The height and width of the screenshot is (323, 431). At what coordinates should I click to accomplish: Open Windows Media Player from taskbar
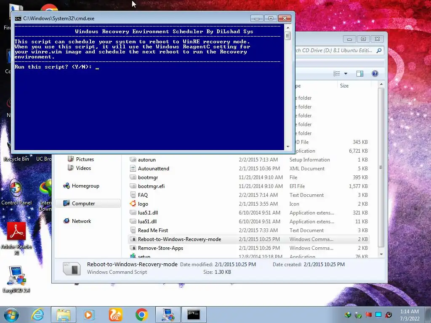pos(89,315)
